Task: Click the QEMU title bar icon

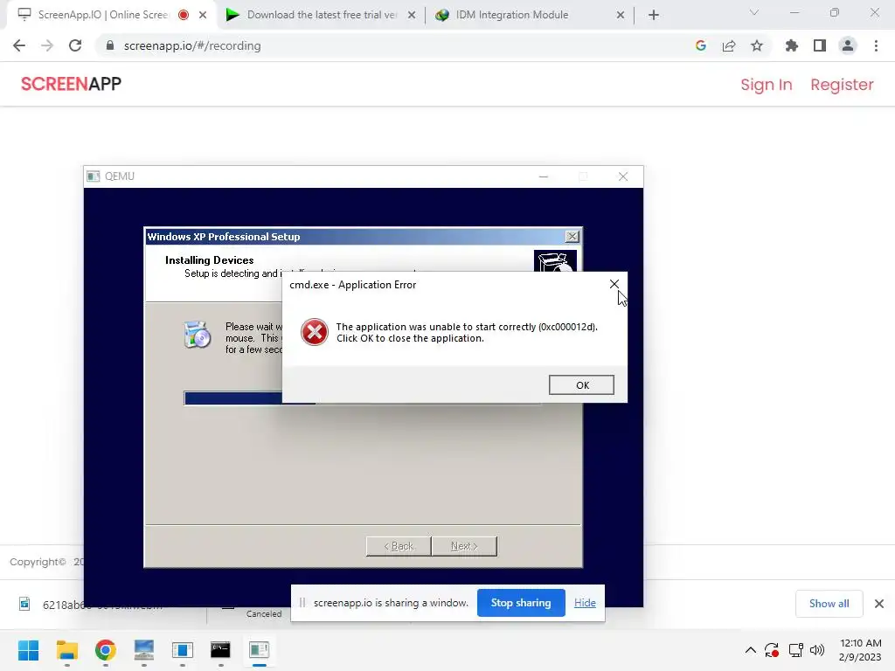Action: pyautogui.click(x=93, y=176)
